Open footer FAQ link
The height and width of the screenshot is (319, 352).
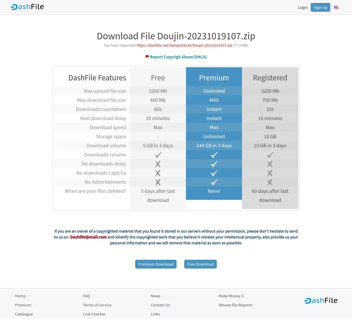(x=86, y=296)
